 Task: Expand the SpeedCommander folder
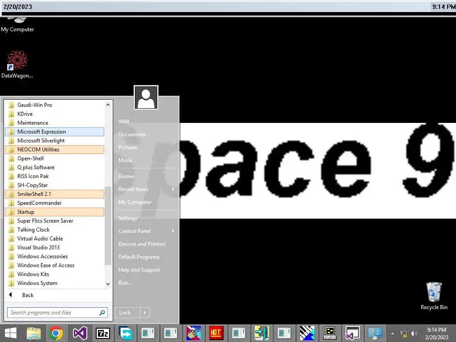55,203
